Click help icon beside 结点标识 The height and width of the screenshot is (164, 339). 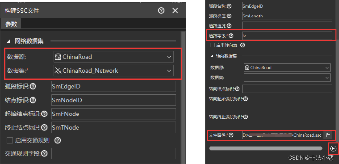(33, 100)
